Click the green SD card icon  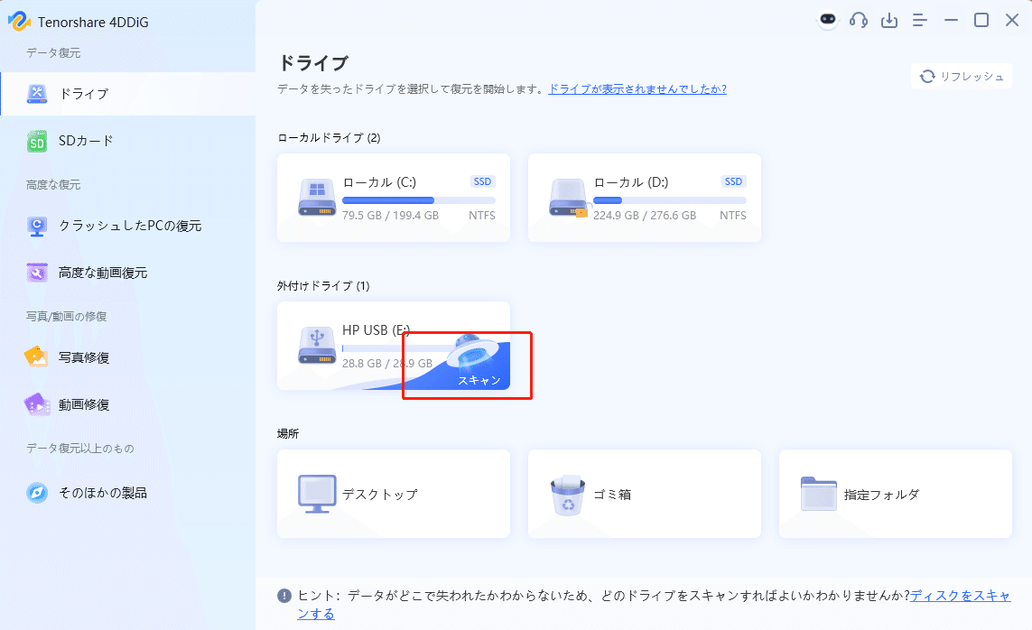pyautogui.click(x=37, y=141)
